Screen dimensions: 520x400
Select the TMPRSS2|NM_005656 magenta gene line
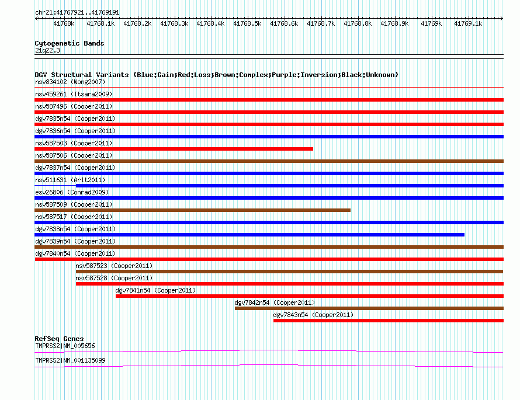pos(269,351)
